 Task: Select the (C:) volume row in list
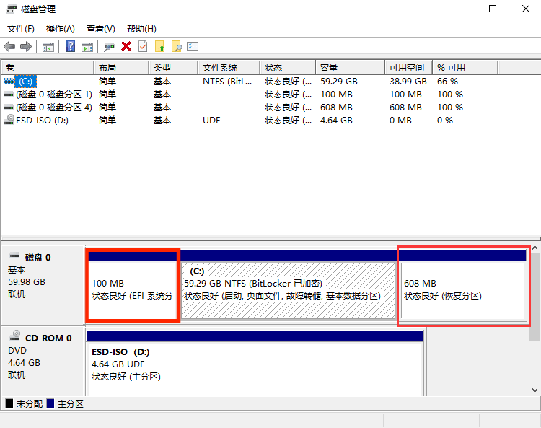[26, 82]
